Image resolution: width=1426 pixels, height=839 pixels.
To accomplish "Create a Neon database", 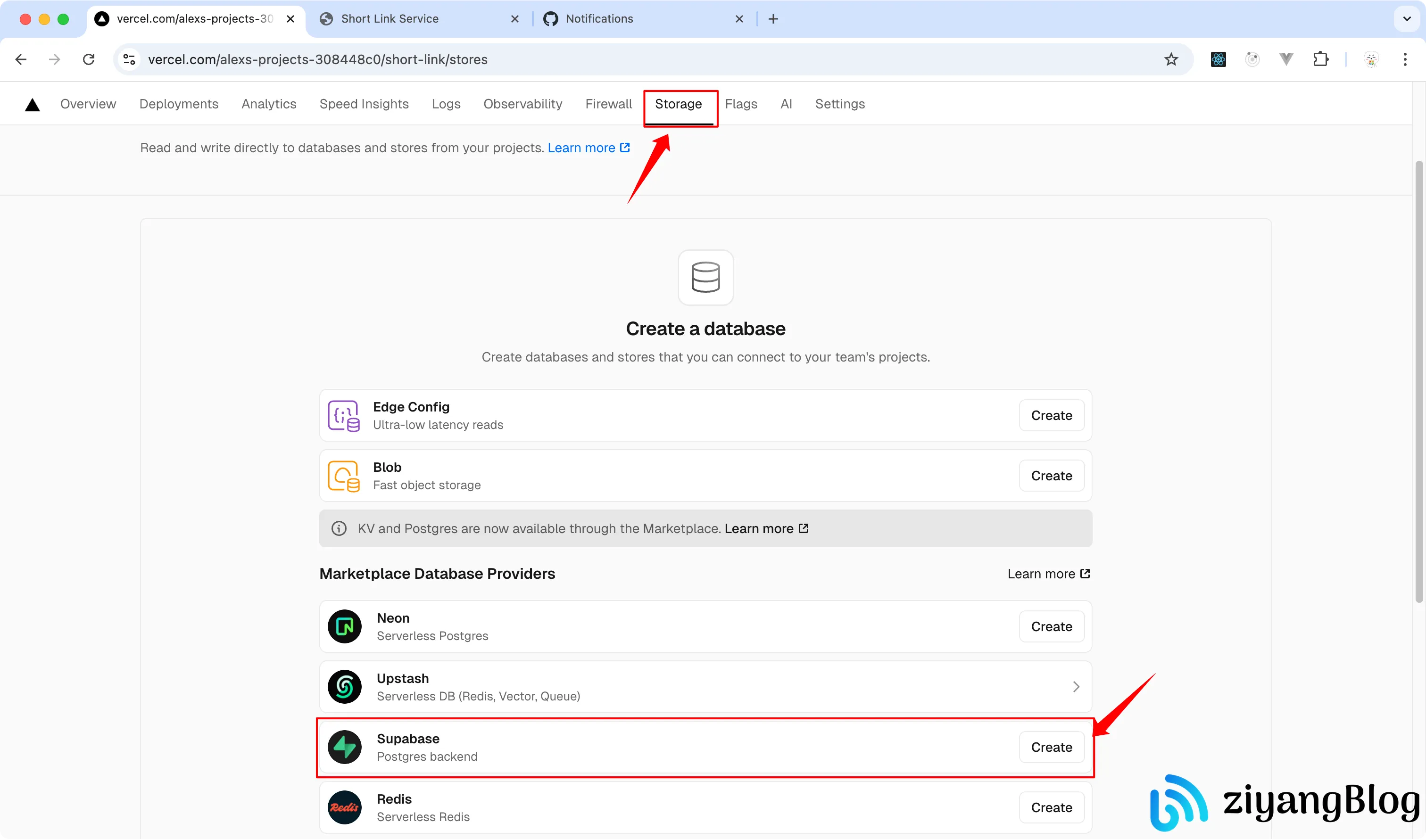I will pos(1052,627).
